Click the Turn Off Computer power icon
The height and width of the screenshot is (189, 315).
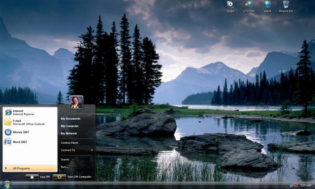(59, 177)
